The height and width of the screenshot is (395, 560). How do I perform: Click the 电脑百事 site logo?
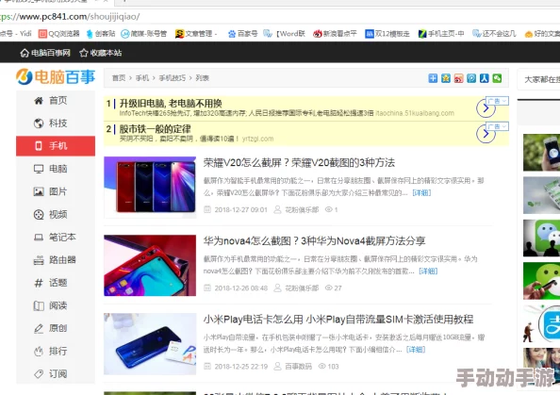click(x=56, y=76)
